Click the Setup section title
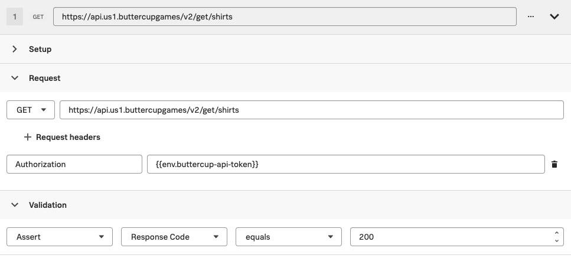The image size is (571, 258). (x=40, y=49)
